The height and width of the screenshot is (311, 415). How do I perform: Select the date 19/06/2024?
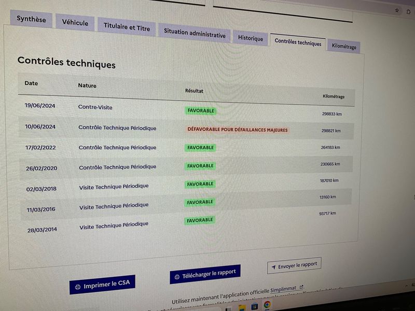click(x=40, y=106)
